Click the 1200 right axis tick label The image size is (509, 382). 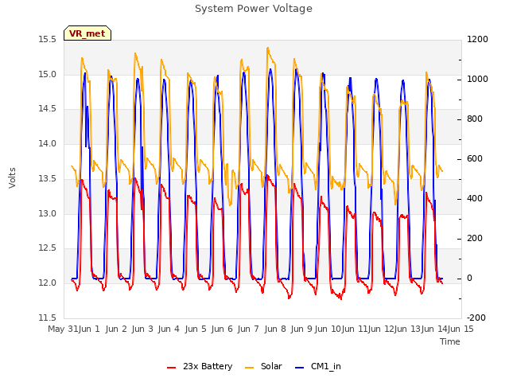pyautogui.click(x=477, y=40)
